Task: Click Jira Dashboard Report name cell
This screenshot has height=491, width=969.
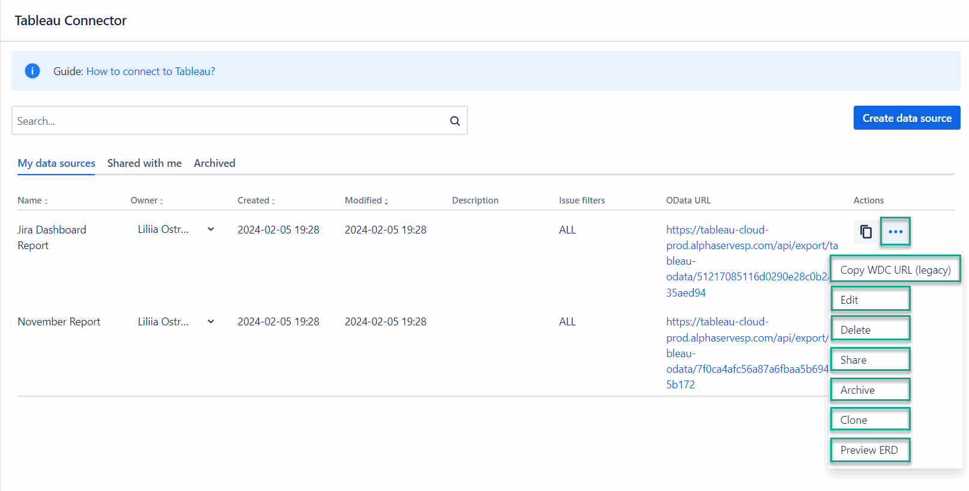Action: coord(52,237)
